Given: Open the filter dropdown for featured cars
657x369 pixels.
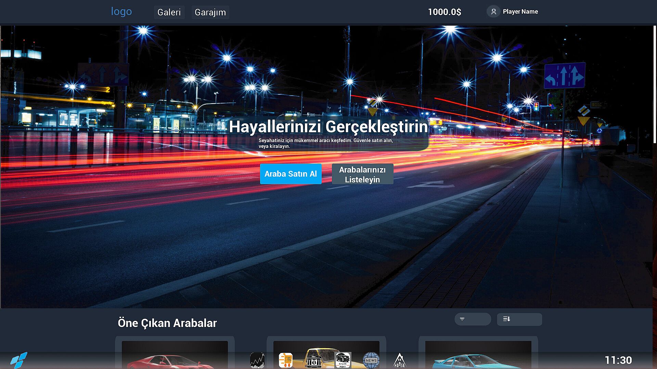Looking at the screenshot, I should pos(473,319).
